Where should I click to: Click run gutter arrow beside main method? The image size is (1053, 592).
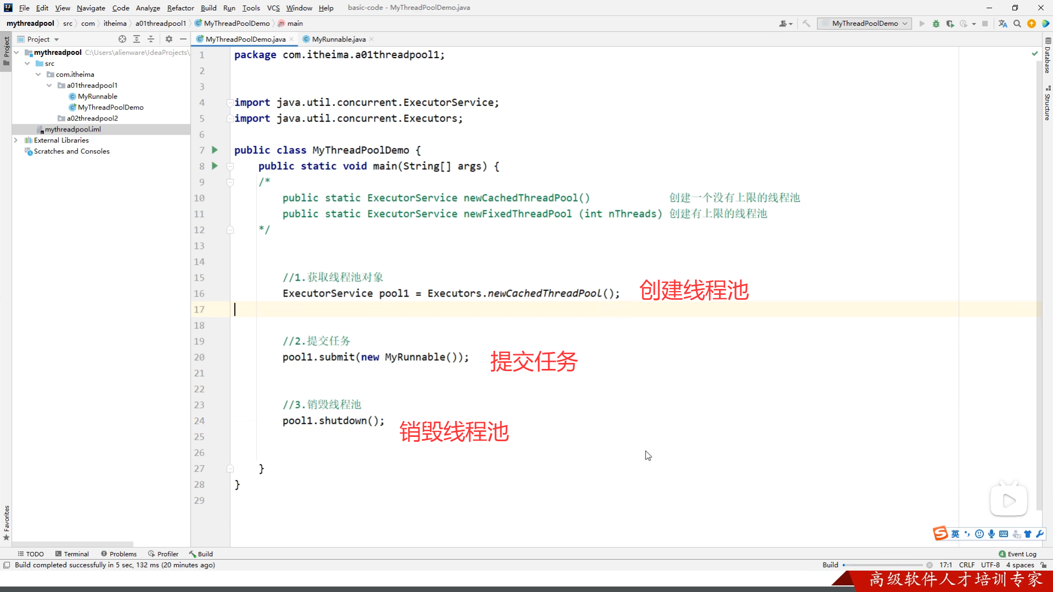coord(215,166)
